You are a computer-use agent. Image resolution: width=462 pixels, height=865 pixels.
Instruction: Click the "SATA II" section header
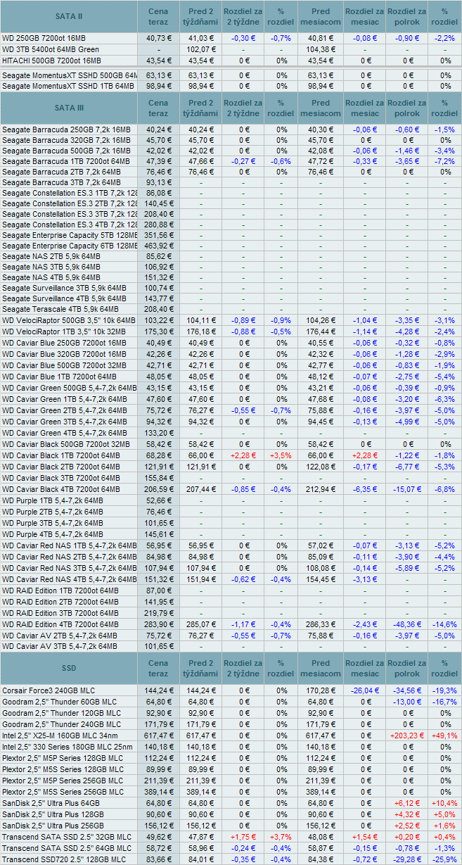click(x=68, y=15)
